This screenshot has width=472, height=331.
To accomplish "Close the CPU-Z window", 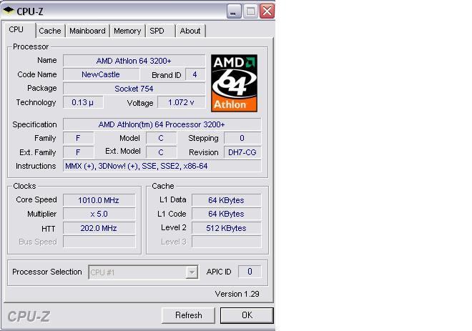I will (267, 11).
